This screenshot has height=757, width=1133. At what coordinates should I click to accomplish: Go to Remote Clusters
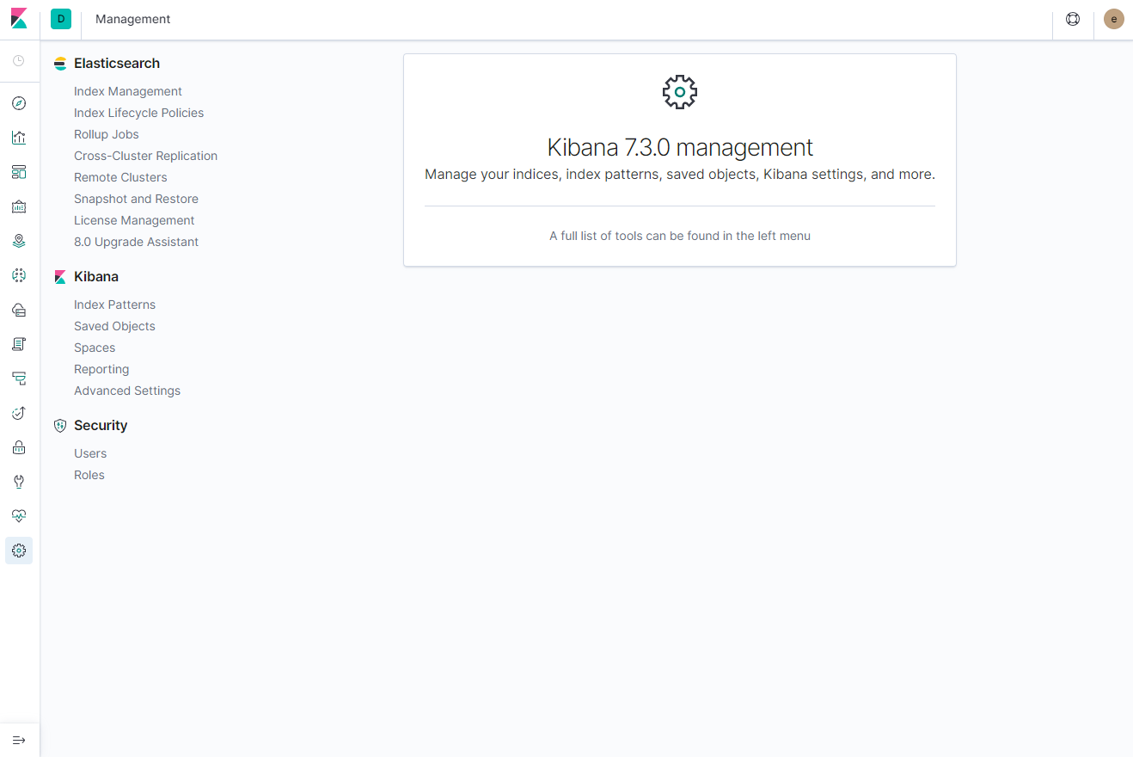click(x=120, y=177)
